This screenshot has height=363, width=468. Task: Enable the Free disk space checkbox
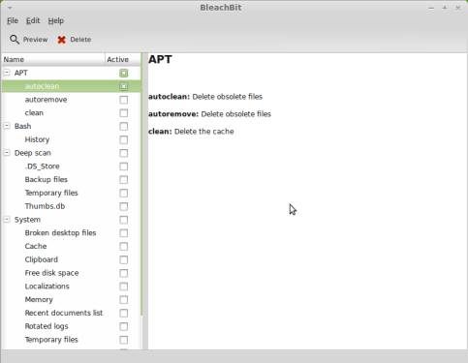click(x=123, y=273)
